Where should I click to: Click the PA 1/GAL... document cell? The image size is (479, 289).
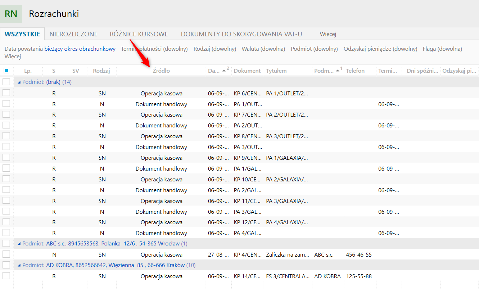248,169
